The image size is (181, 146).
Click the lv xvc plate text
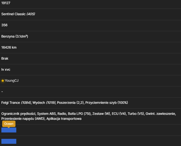6,70
